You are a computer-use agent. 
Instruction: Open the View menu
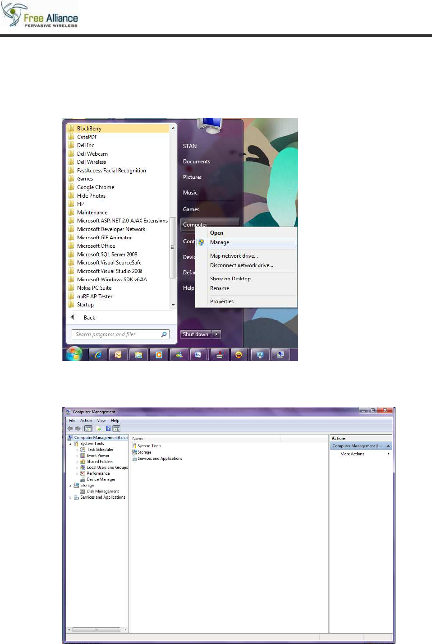click(x=101, y=420)
